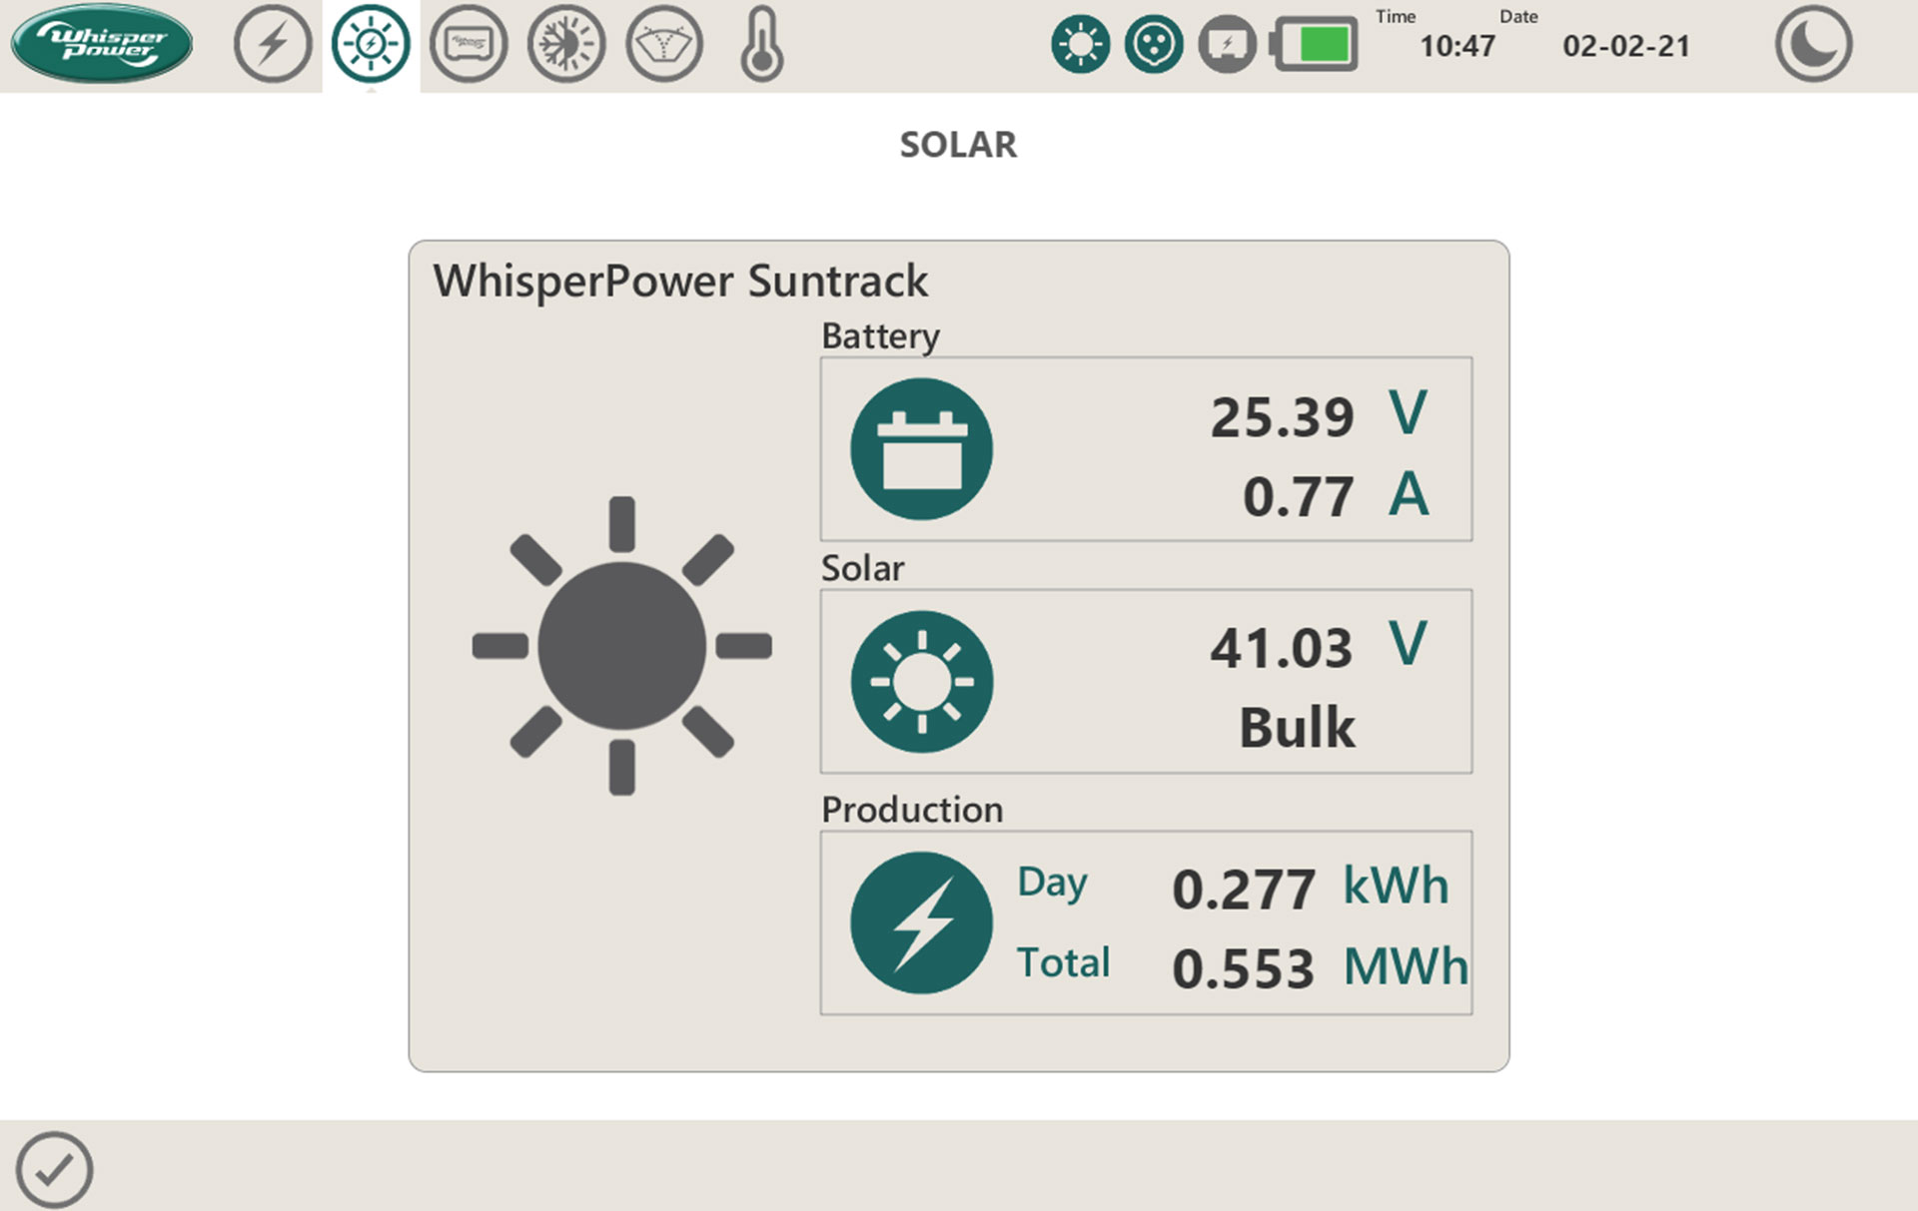The height and width of the screenshot is (1211, 1918).
Task: Toggle night mode with moon icon
Action: click(1813, 44)
